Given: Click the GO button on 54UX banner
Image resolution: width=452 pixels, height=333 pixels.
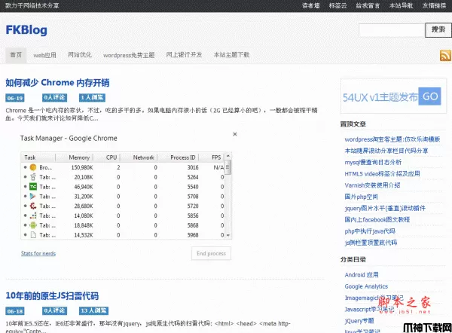Looking at the screenshot, I should [x=429, y=96].
